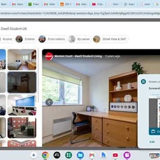Image resolution: width=160 pixels, height=160 pixels.
Task: Open Chrome from the shelf
Action: tap(45, 155)
